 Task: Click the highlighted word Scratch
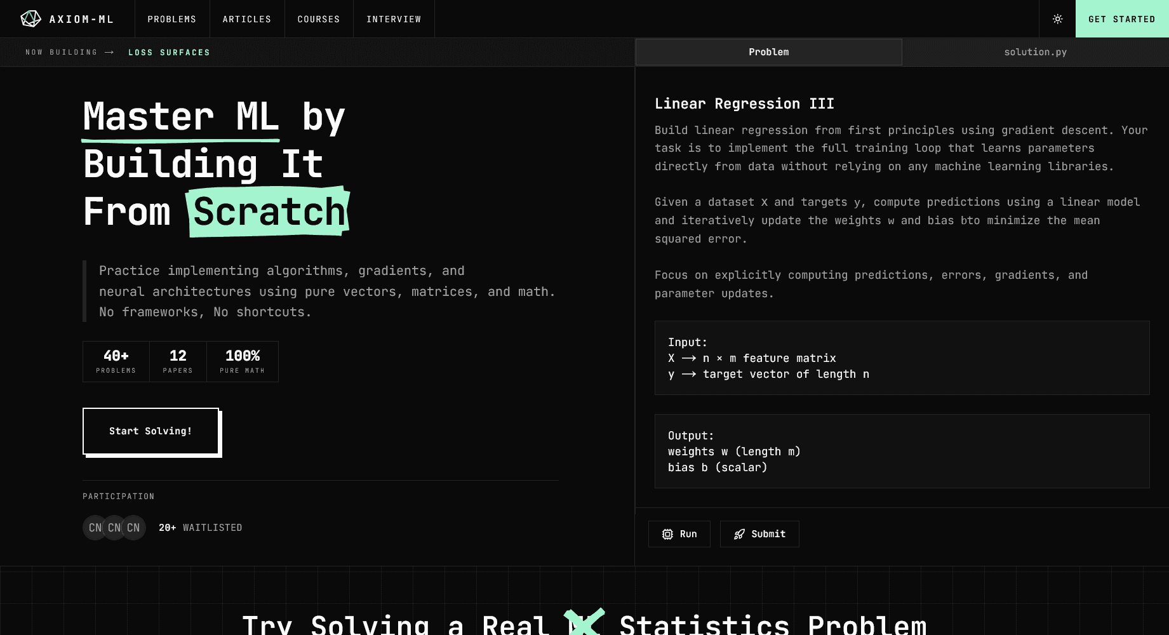pos(269,211)
